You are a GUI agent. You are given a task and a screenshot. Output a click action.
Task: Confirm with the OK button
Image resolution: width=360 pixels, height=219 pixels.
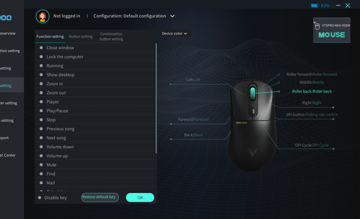(x=140, y=198)
